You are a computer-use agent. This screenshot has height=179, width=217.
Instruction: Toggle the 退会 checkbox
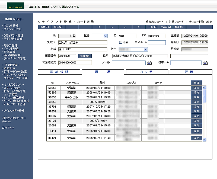[x=120, y=42]
